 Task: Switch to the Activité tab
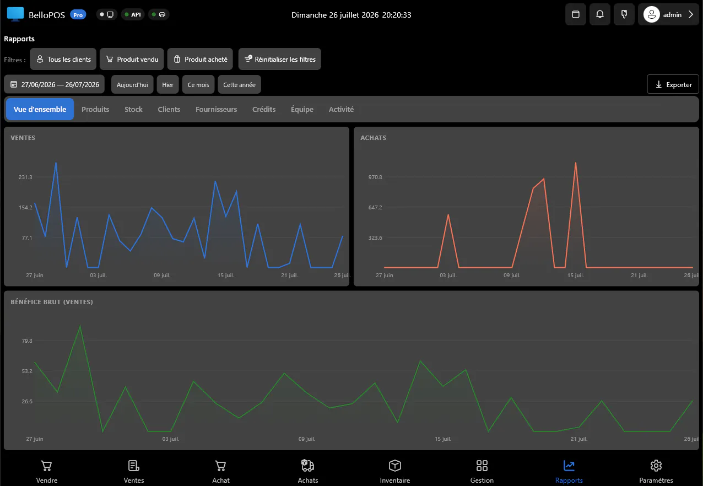coord(341,109)
